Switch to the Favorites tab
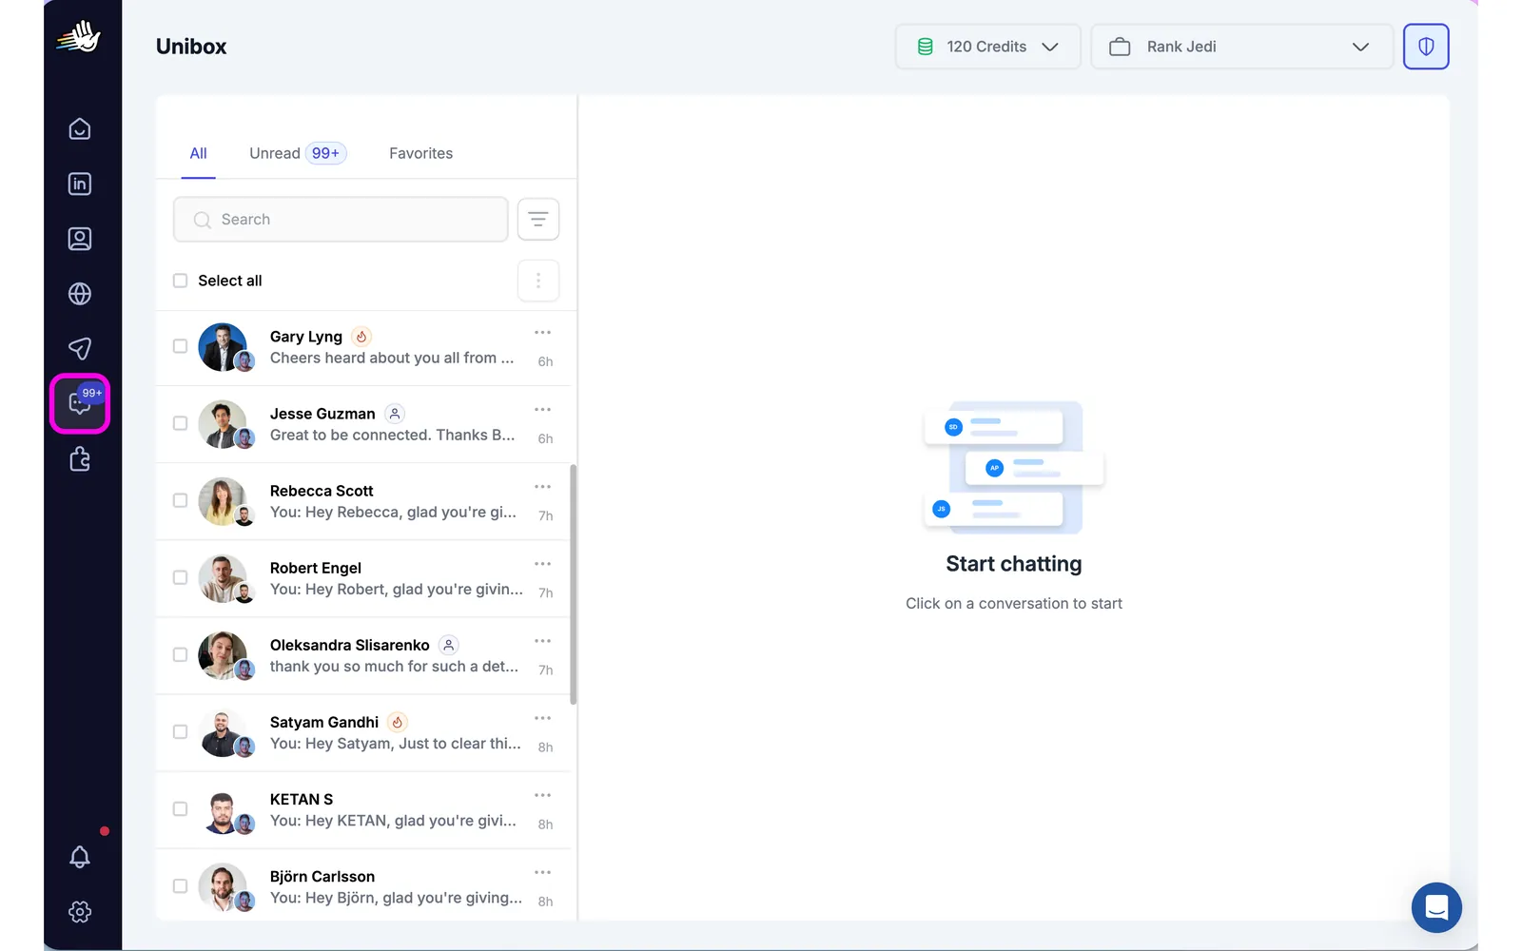1522x951 pixels. point(420,153)
